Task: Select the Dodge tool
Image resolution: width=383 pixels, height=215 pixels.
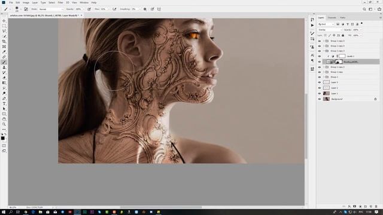Action: click(4, 93)
